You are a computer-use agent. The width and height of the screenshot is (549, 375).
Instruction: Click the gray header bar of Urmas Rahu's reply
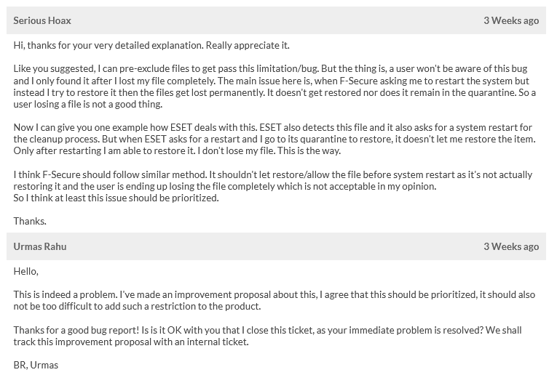click(275, 246)
